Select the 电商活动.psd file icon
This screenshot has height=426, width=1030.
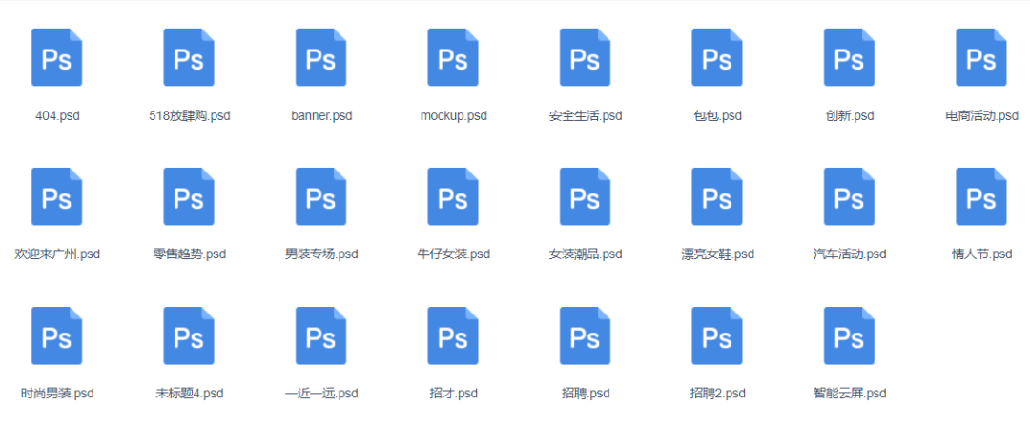(981, 57)
